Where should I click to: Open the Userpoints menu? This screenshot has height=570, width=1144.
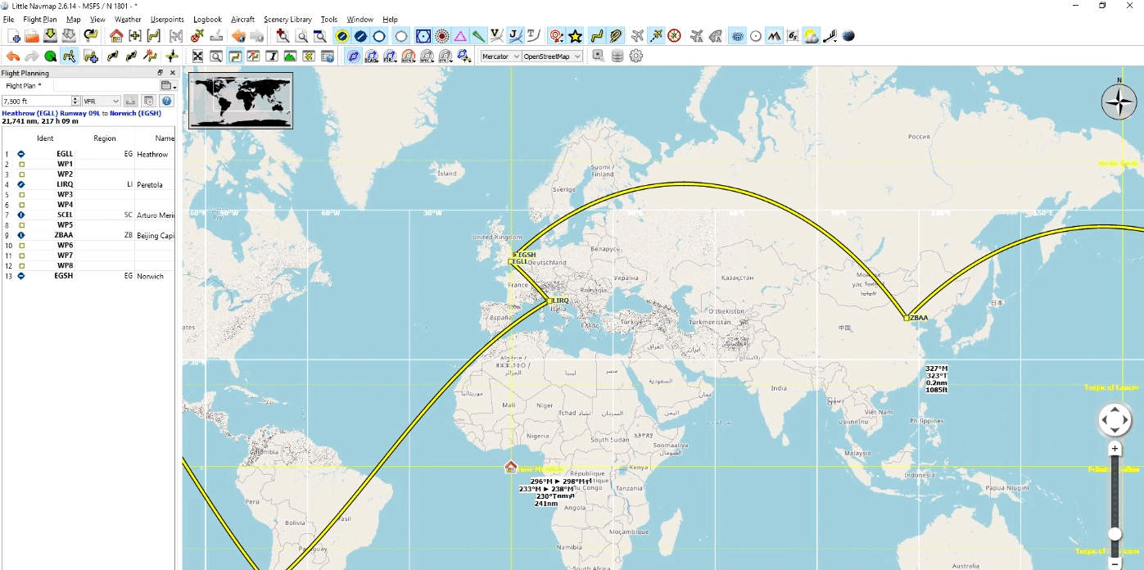(167, 19)
